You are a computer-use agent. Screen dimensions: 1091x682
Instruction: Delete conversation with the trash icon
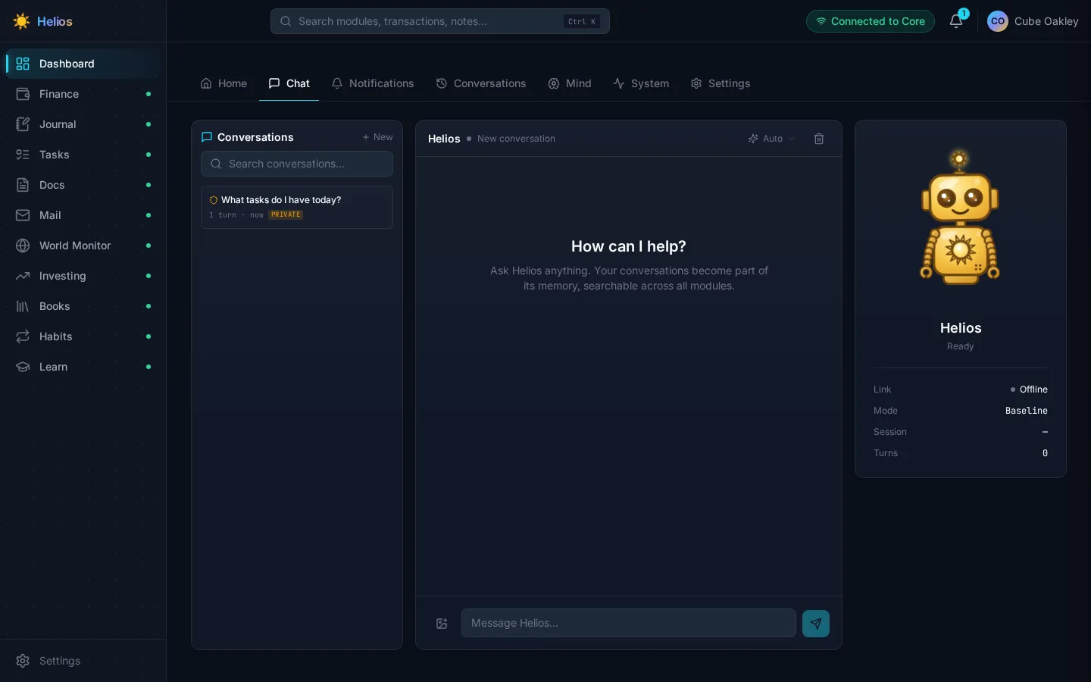tap(819, 139)
